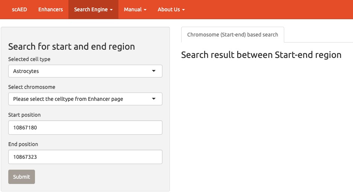Click the 'End position' label
This screenshot has width=353, height=196.
point(23,144)
